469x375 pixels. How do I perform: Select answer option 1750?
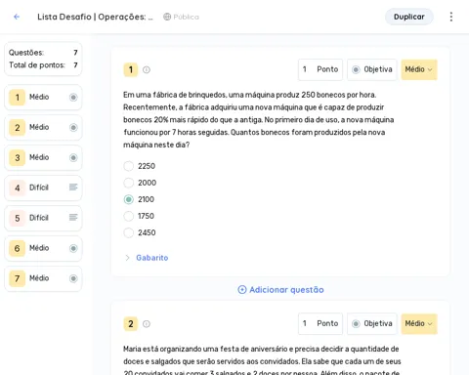click(x=129, y=216)
